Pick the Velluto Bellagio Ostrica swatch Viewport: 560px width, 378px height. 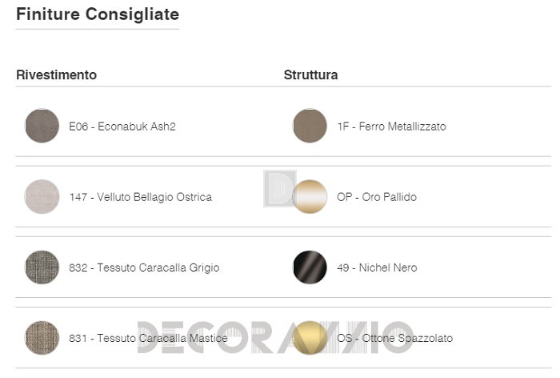(42, 197)
